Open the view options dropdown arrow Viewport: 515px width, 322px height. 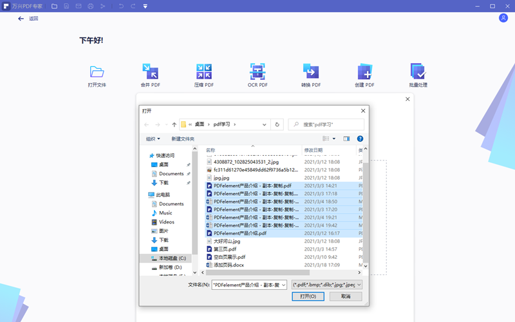[x=334, y=138]
